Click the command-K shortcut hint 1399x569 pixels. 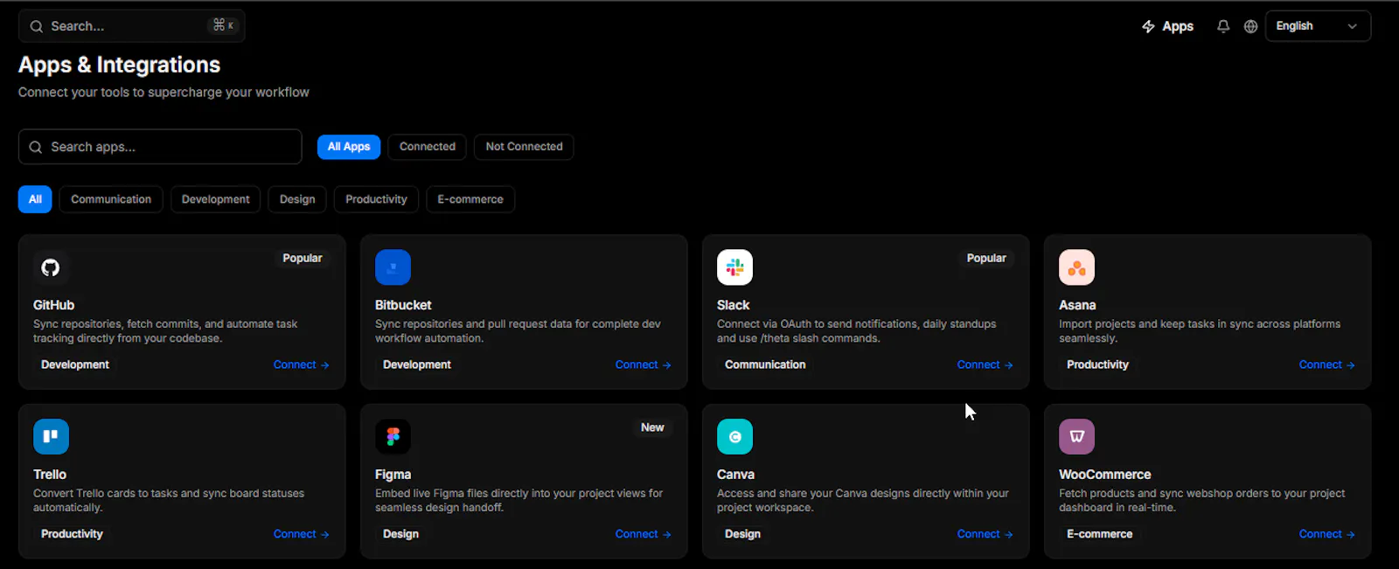(223, 25)
